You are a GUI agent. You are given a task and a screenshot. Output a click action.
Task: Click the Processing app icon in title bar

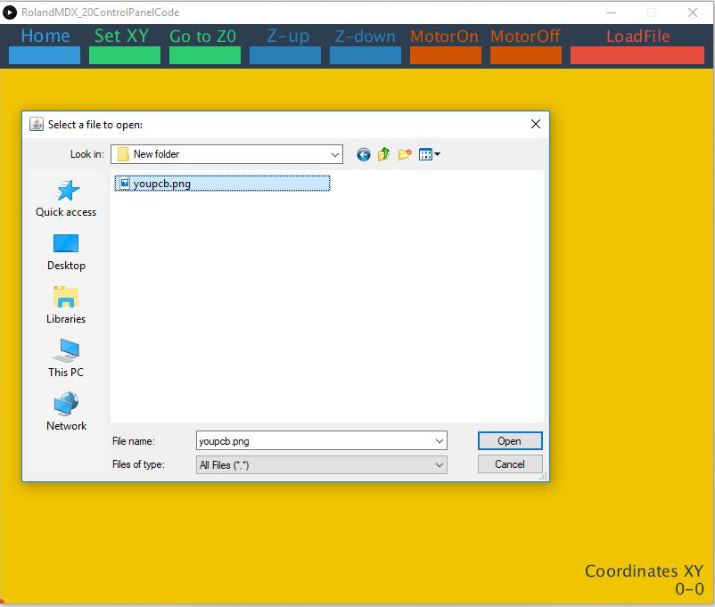point(10,12)
